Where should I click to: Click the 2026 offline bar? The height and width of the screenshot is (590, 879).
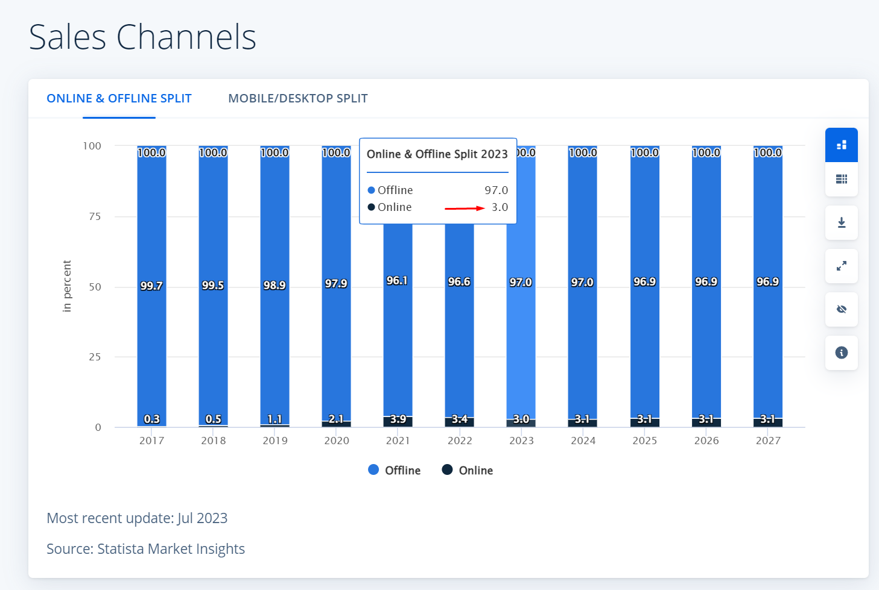(706, 281)
